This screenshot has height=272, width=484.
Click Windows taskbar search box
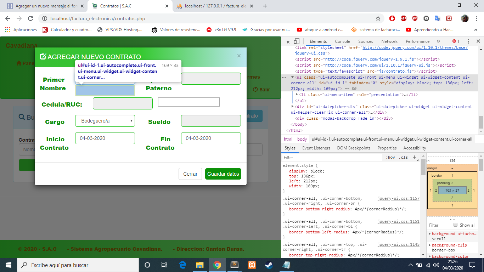coord(78,265)
